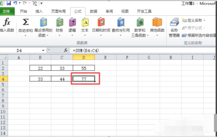Viewport: 217px width, 137px height.
Task: Expand the Financial functions dropdown arrow
Action: point(60,36)
